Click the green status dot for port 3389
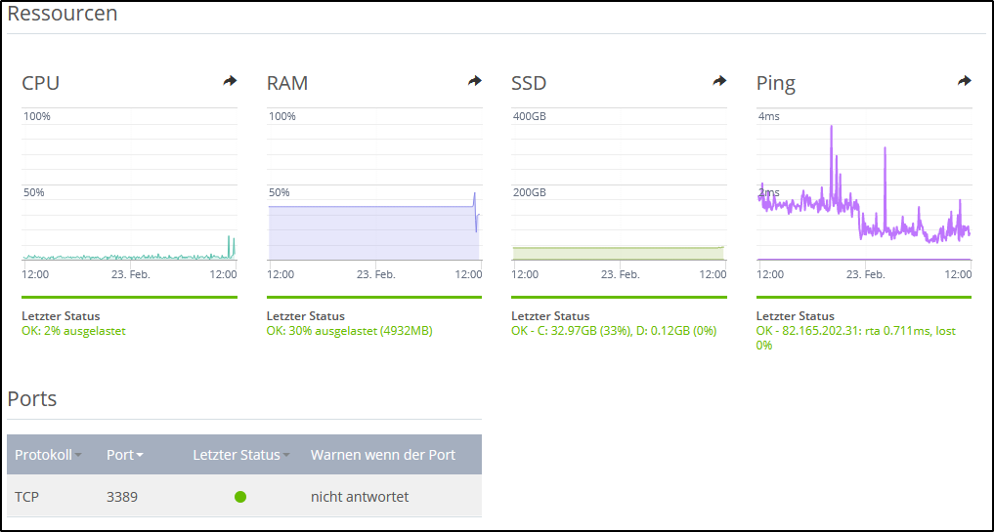Screen dimensions: 994x532 click(x=240, y=497)
